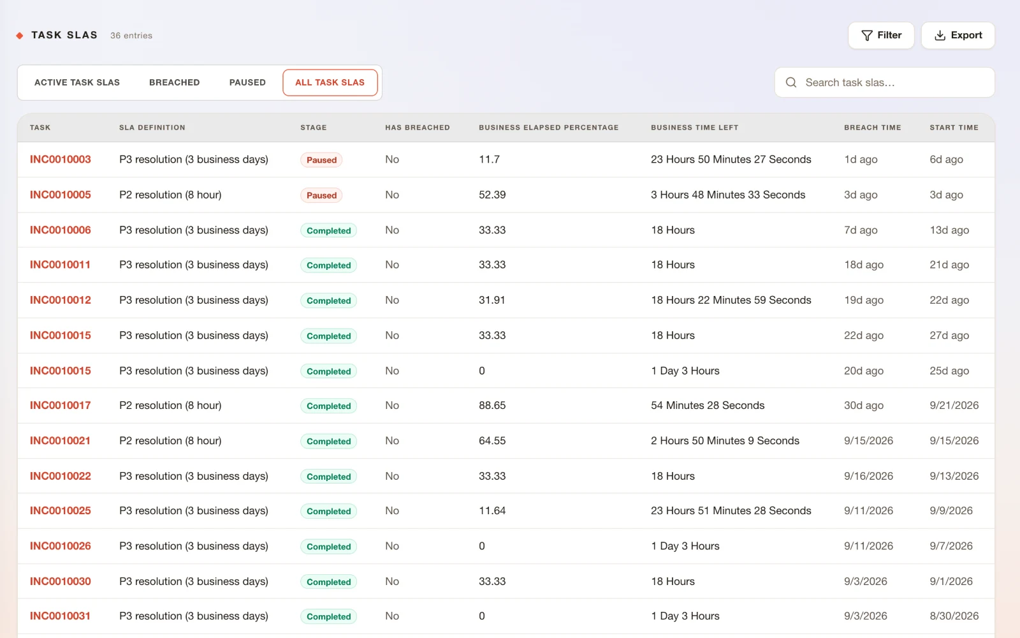
Task: Click the Breach Time column header
Action: pos(873,128)
